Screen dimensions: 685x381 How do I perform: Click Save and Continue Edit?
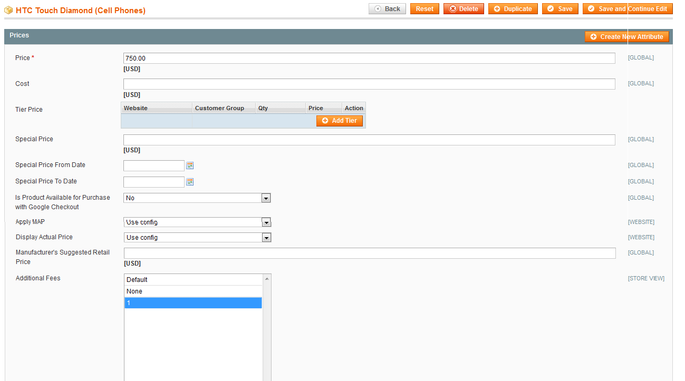[x=628, y=9]
